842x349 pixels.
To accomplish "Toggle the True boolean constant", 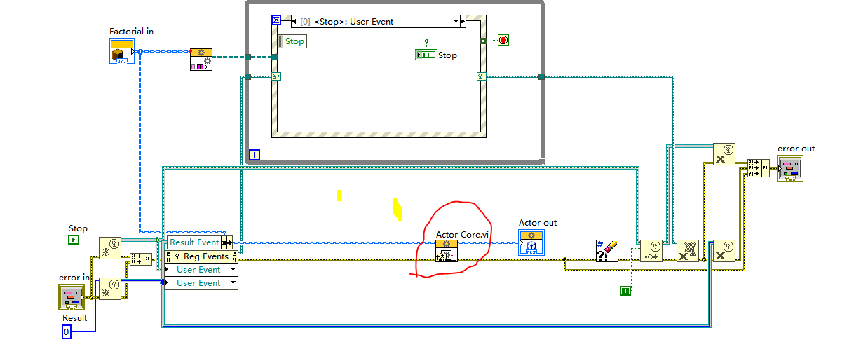I will point(625,290).
